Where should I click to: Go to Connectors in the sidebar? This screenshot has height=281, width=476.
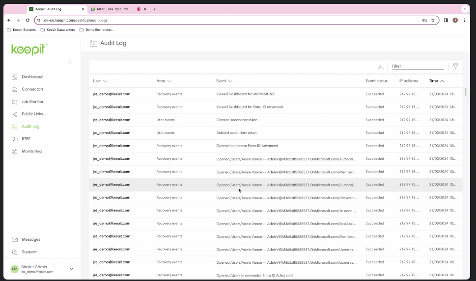click(32, 89)
